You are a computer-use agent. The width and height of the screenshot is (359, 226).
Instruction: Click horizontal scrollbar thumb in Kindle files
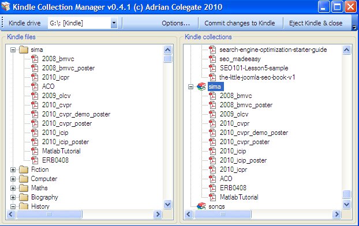tap(49, 214)
